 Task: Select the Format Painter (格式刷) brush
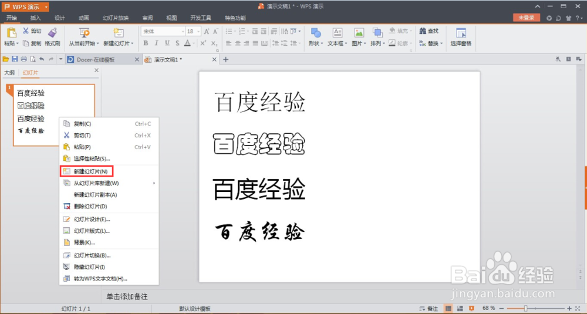point(52,33)
